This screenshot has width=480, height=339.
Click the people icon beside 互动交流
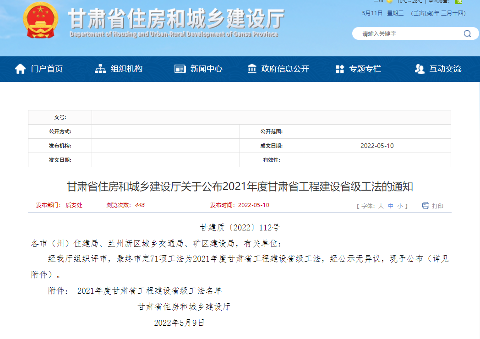(x=419, y=69)
